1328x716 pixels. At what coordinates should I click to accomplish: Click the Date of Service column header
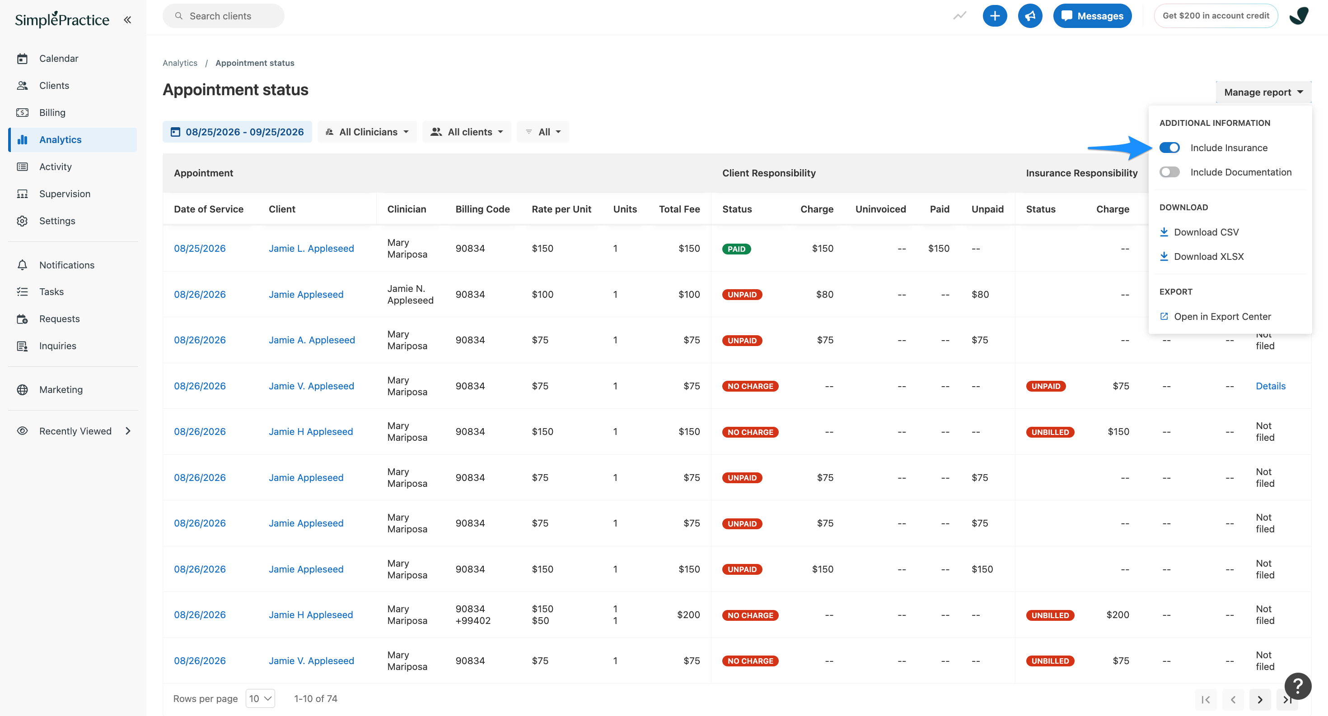click(x=208, y=209)
